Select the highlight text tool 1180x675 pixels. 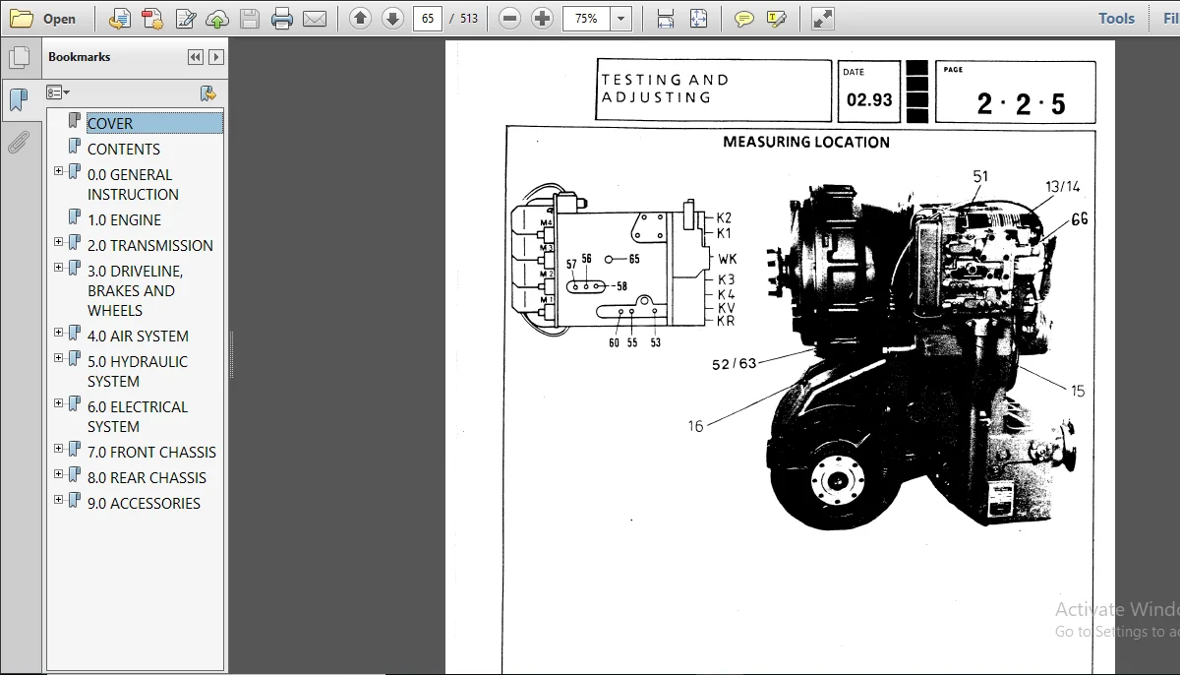(x=777, y=18)
